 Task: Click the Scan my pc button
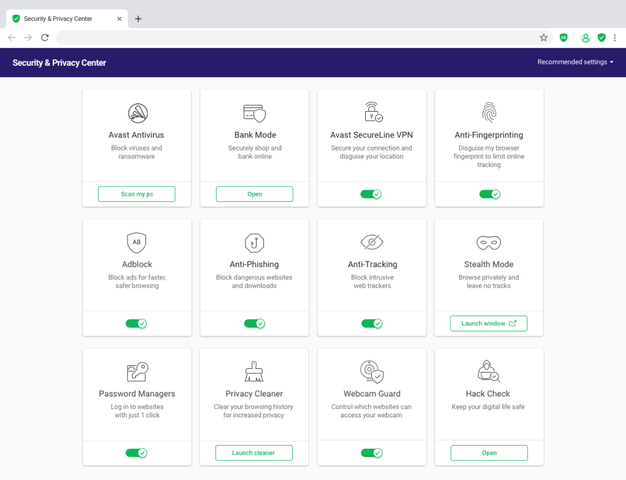coord(136,194)
